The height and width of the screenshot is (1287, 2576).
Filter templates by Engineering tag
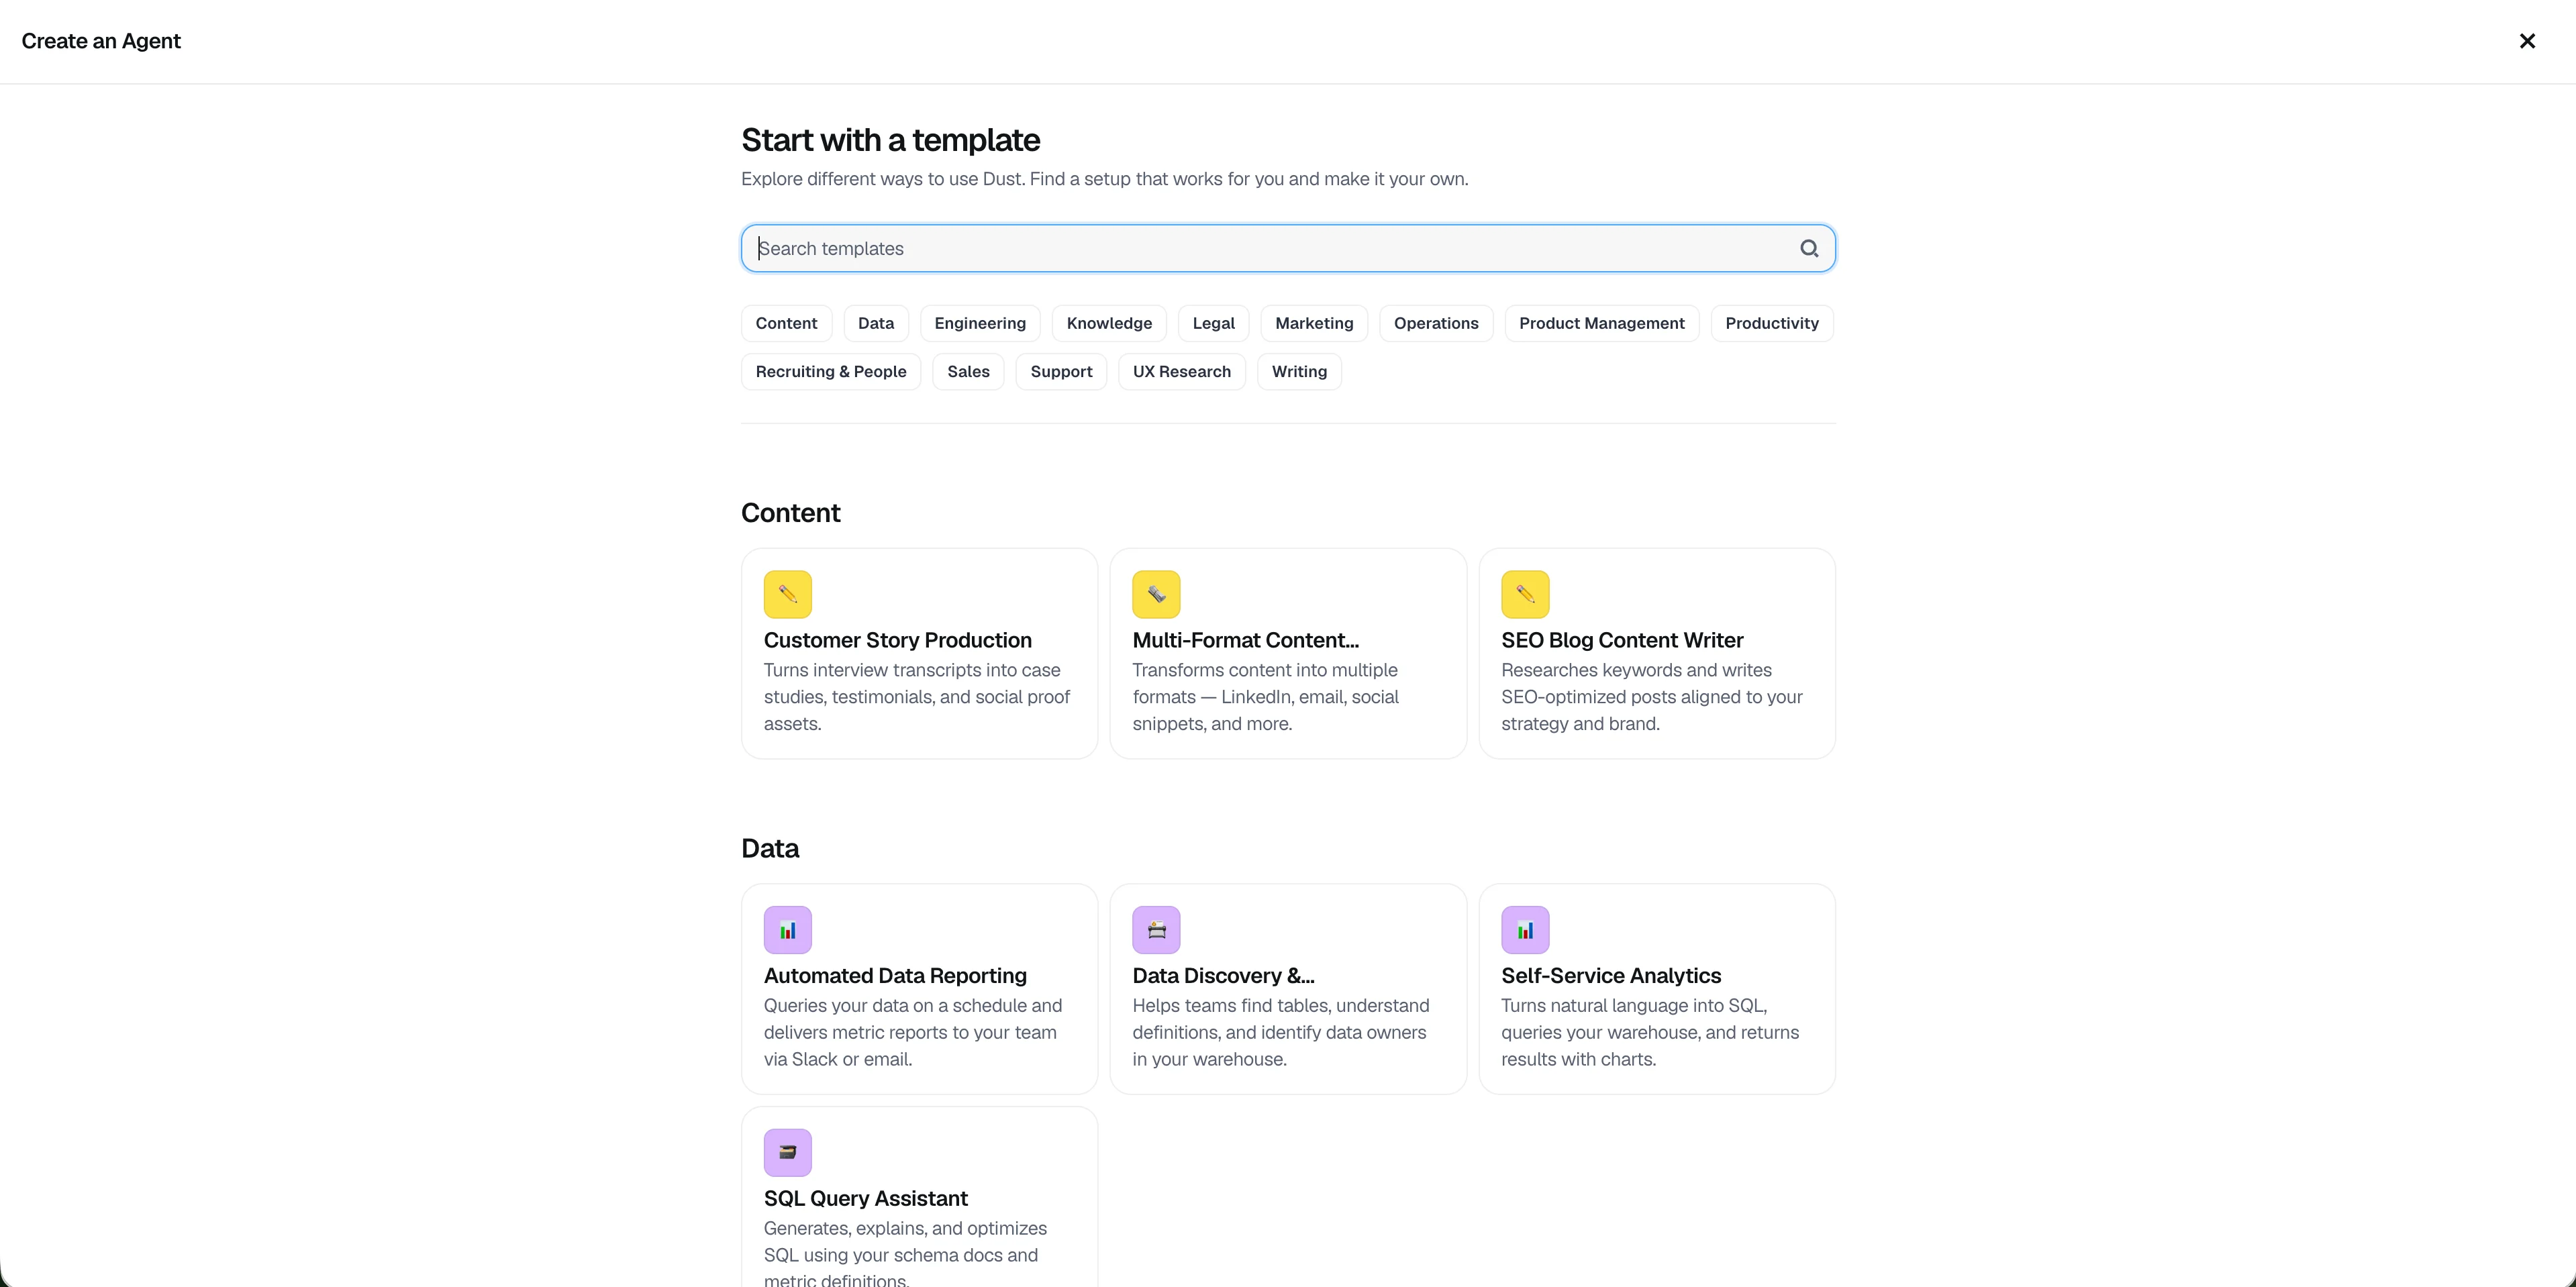pos(979,323)
